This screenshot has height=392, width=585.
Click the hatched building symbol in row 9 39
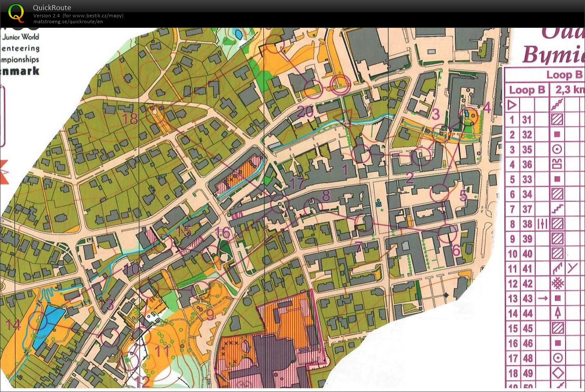(x=557, y=239)
